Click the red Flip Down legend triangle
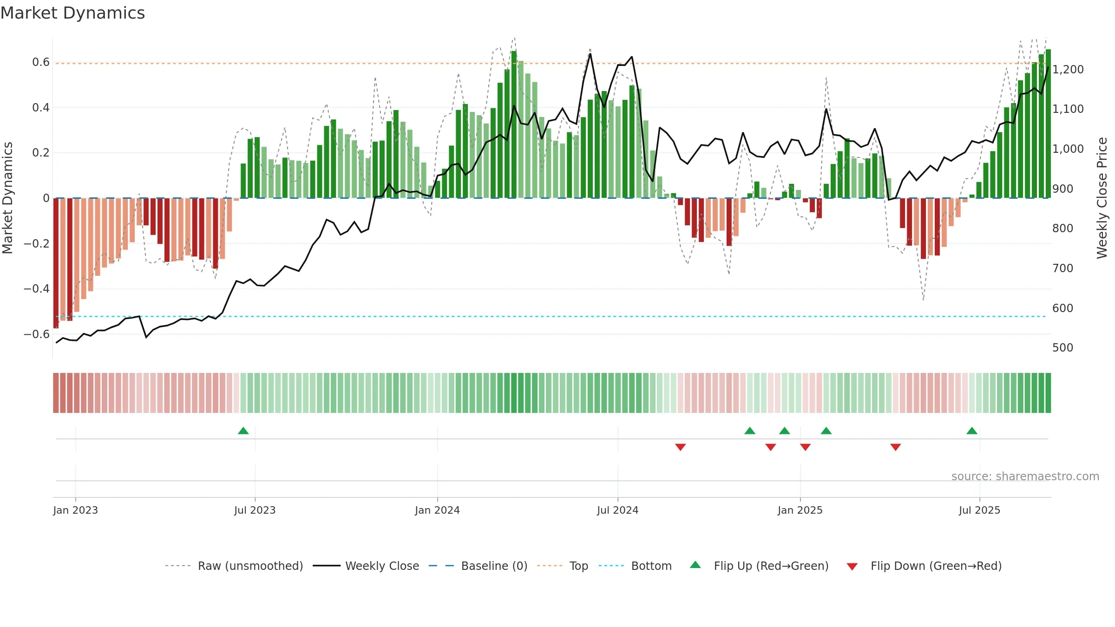 852,567
